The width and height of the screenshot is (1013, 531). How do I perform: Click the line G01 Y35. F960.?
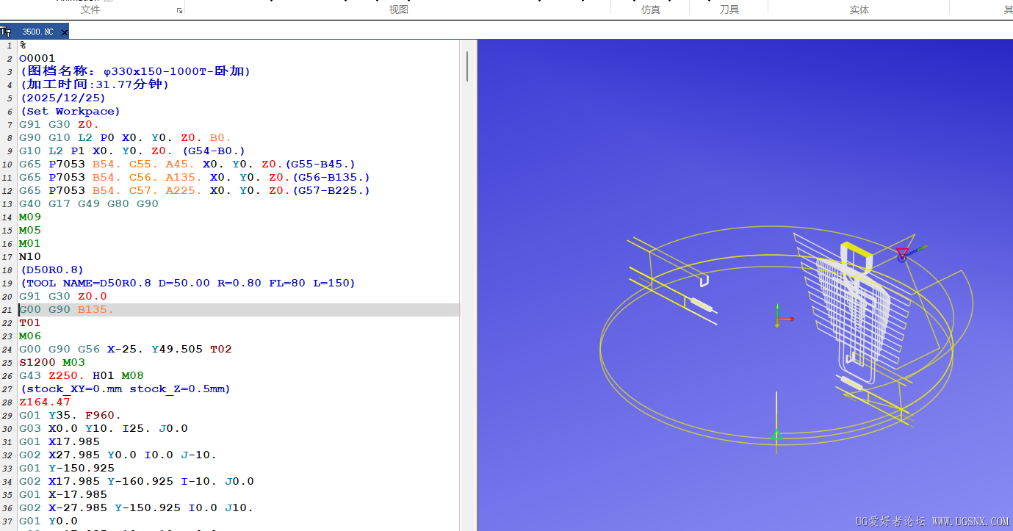point(71,416)
